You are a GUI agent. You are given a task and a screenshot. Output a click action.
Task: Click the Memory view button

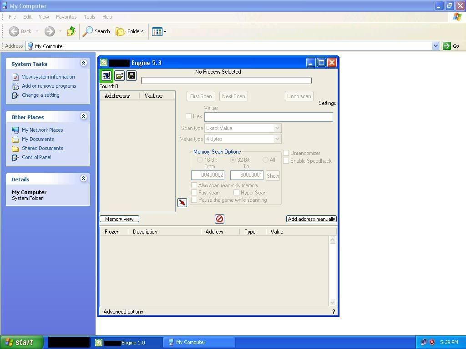pyautogui.click(x=119, y=219)
